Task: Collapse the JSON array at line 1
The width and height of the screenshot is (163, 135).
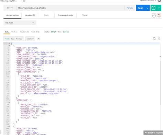Action: (x=10, y=43)
